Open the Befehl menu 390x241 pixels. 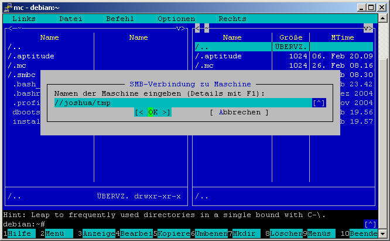click(x=119, y=19)
